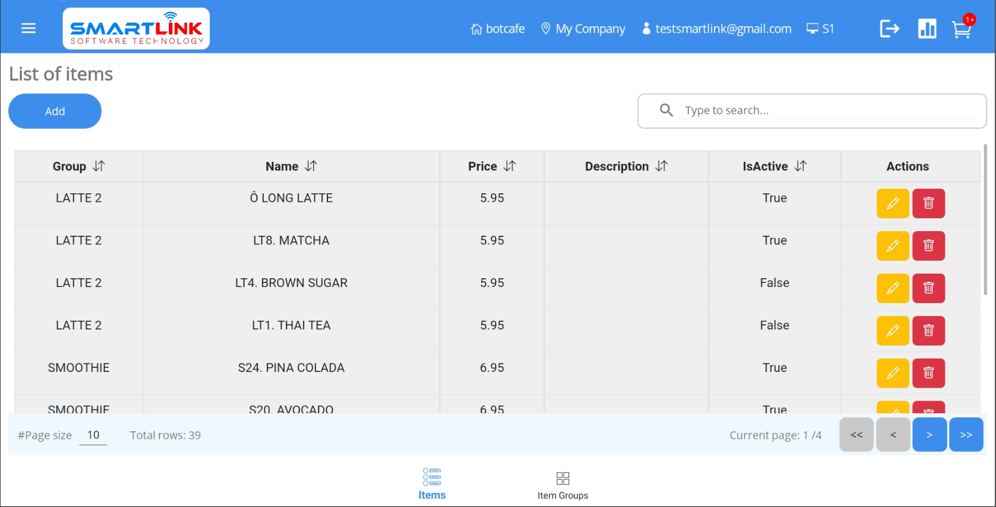
Task: Sort table by IsActive column
Action: coord(800,166)
